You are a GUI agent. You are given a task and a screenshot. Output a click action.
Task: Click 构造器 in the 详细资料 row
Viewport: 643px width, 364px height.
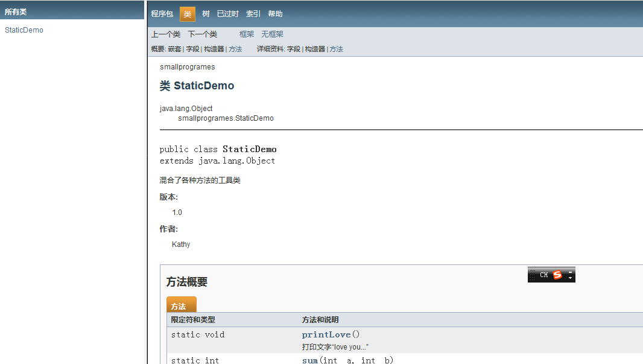tap(315, 49)
